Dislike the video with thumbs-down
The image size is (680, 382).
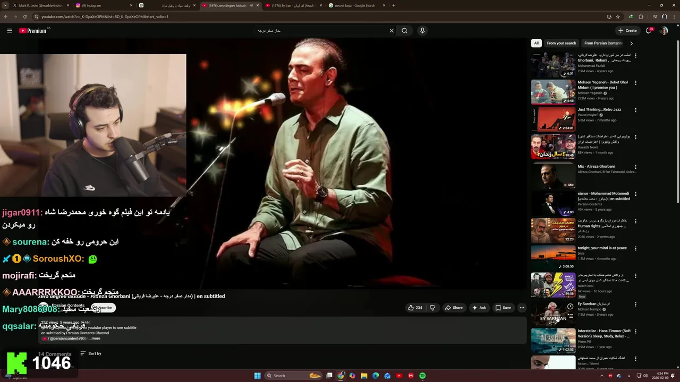pos(432,308)
